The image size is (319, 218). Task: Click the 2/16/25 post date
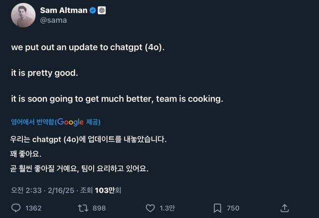(61, 190)
